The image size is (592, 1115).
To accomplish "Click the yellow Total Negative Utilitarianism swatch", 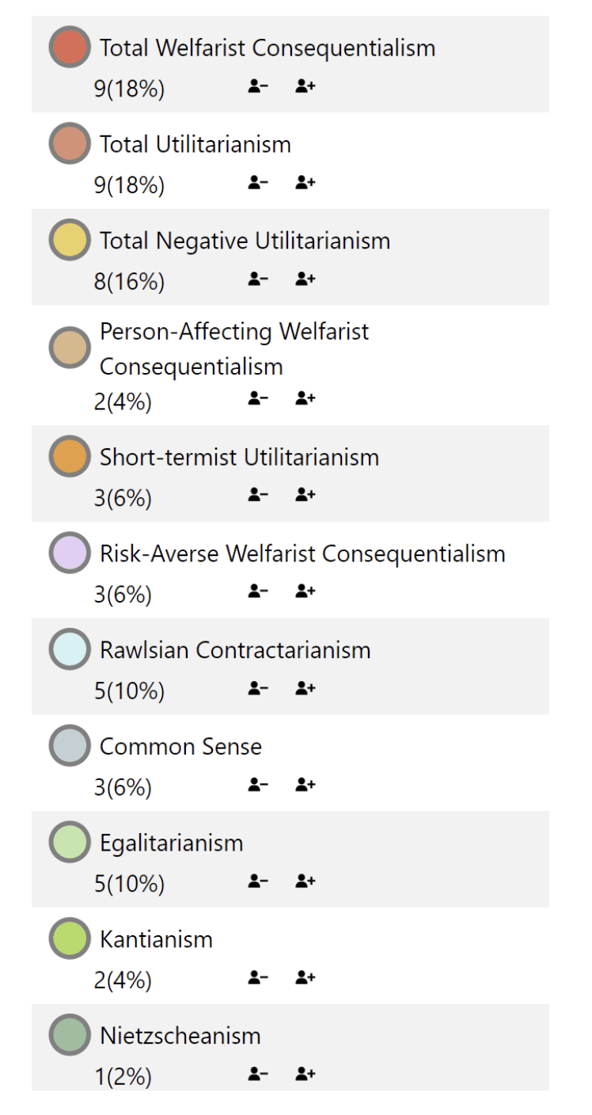I will pyautogui.click(x=70, y=240).
